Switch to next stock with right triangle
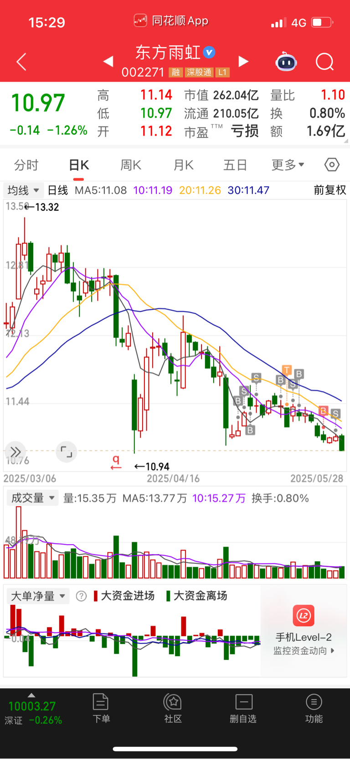350x759 pixels. pyautogui.click(x=244, y=61)
